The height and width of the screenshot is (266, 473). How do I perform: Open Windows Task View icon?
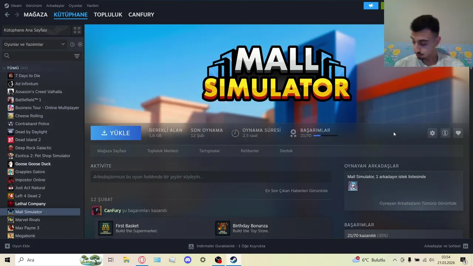point(110,260)
